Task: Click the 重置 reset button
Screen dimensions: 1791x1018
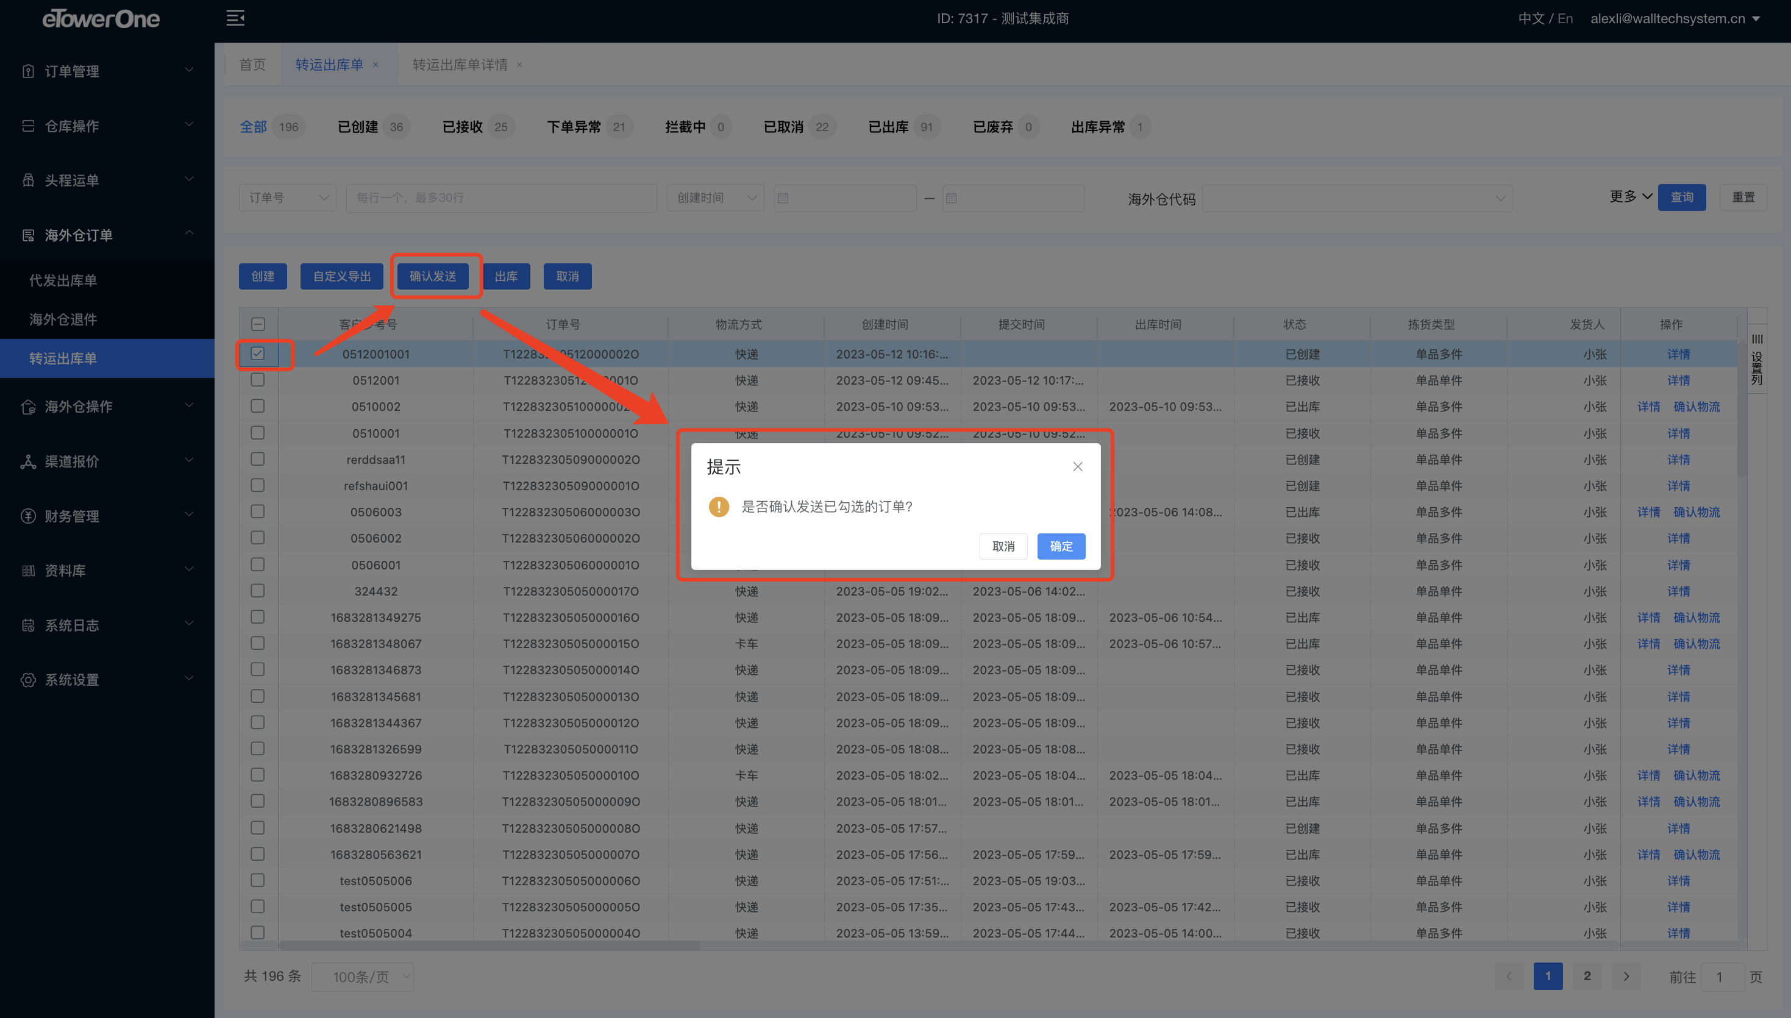Action: [1743, 197]
